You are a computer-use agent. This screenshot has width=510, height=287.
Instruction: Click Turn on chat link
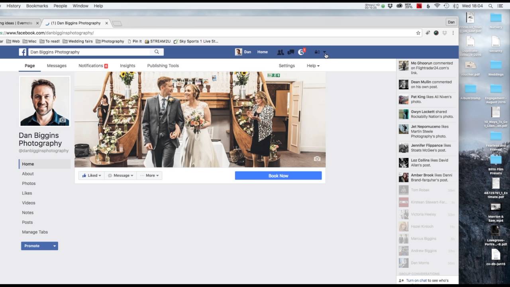pyautogui.click(x=416, y=281)
